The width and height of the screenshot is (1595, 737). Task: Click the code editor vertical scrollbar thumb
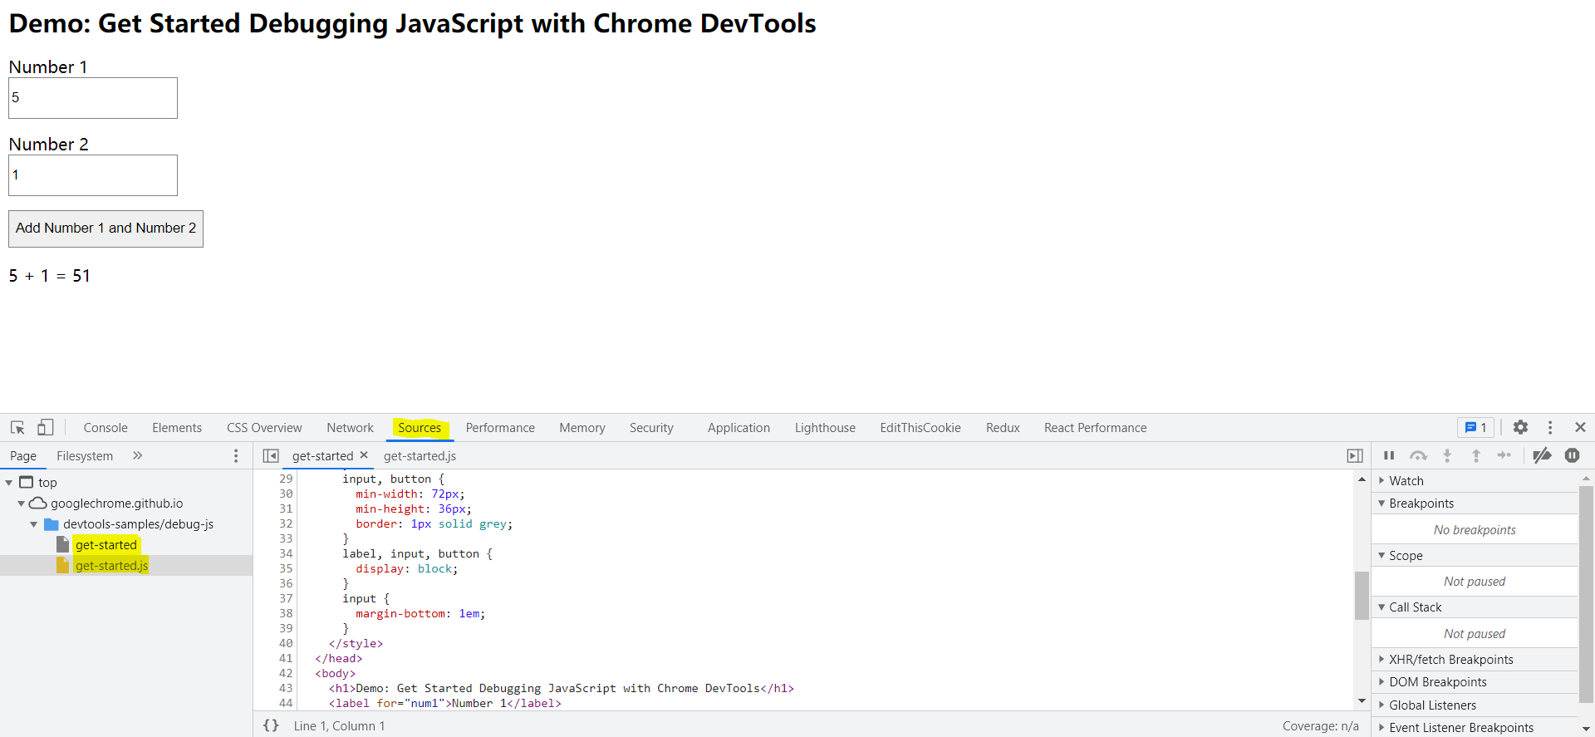coord(1362,595)
